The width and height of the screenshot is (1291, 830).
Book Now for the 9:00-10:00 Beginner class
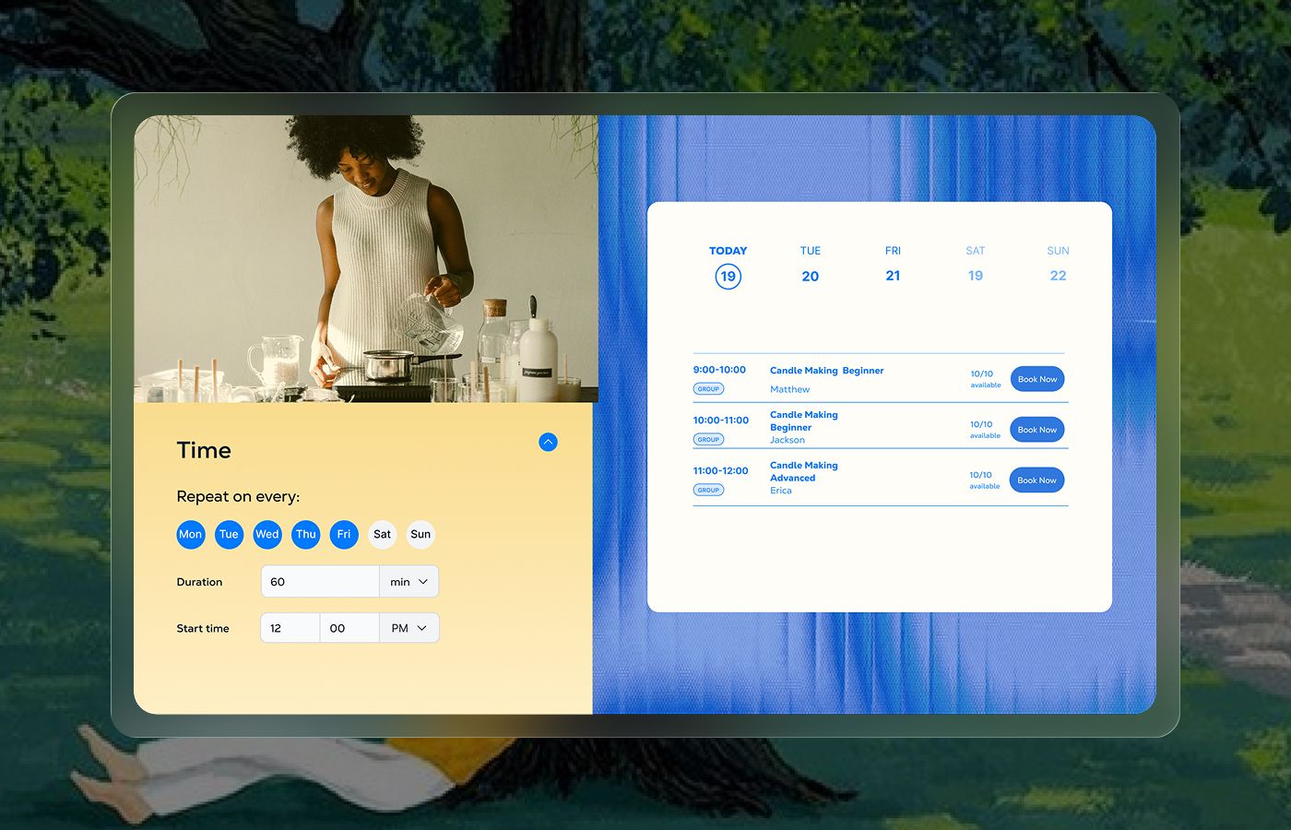(1036, 378)
